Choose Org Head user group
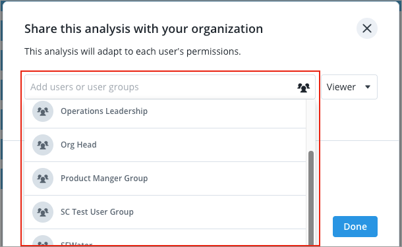 [165, 145]
